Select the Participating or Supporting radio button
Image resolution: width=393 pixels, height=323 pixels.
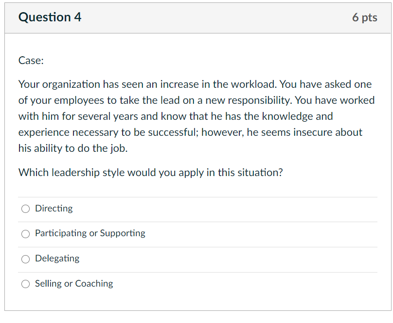[25, 234]
